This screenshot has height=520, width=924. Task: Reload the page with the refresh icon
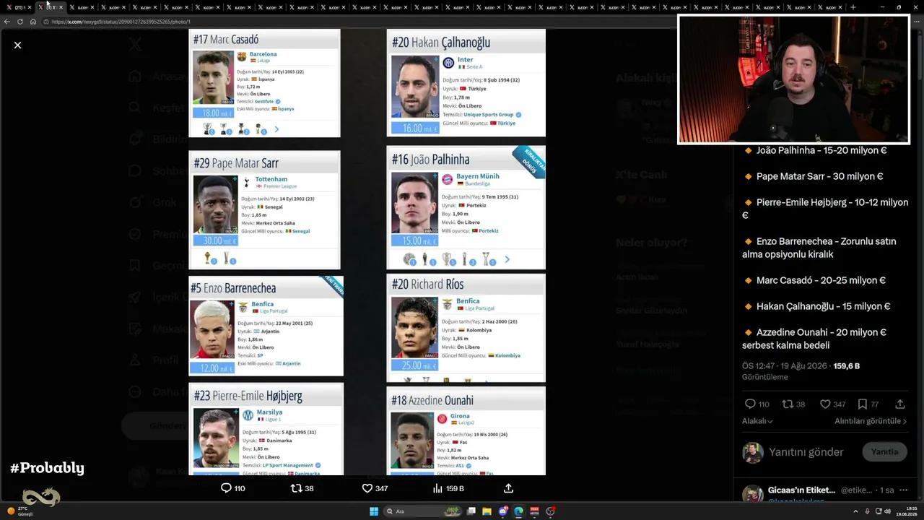20,22
